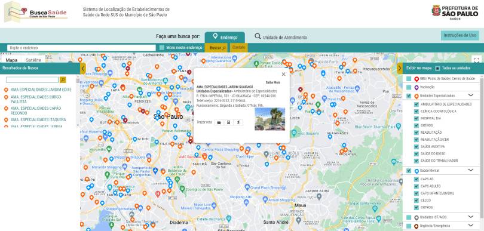Uncheck the CECCO checkbox
This screenshot has width=484, height=231.
[416, 201]
